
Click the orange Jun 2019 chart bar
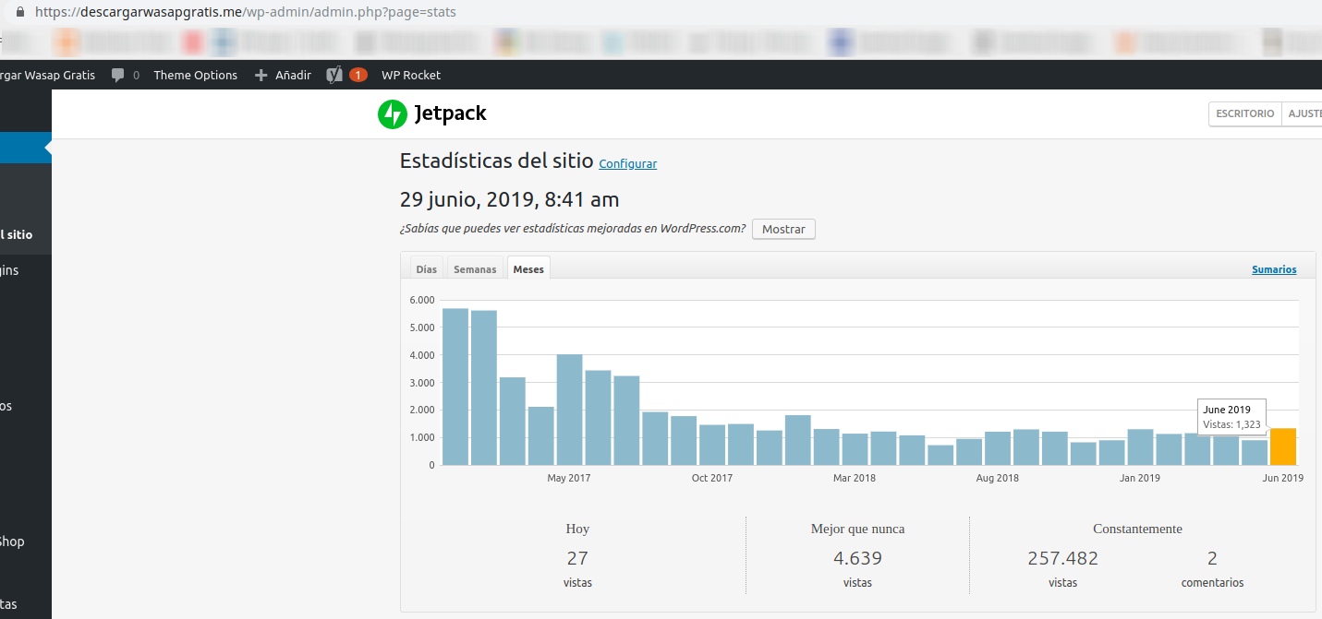point(1283,446)
